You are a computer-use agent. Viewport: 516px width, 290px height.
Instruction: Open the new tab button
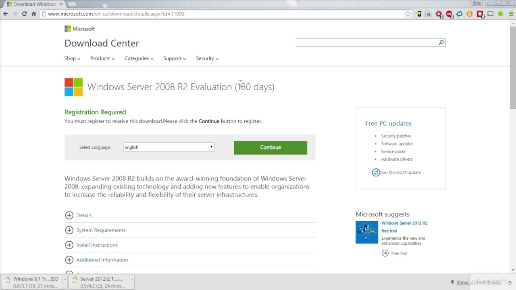point(71,4)
